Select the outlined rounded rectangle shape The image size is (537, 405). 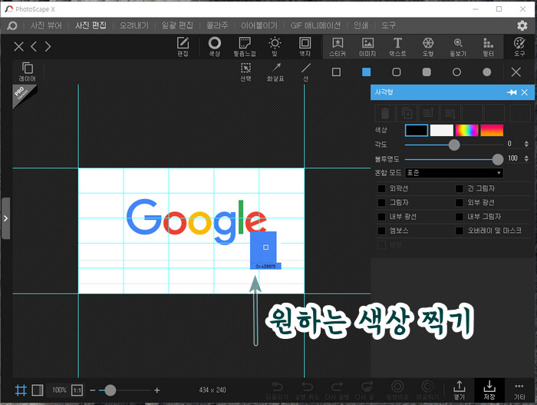click(x=397, y=72)
